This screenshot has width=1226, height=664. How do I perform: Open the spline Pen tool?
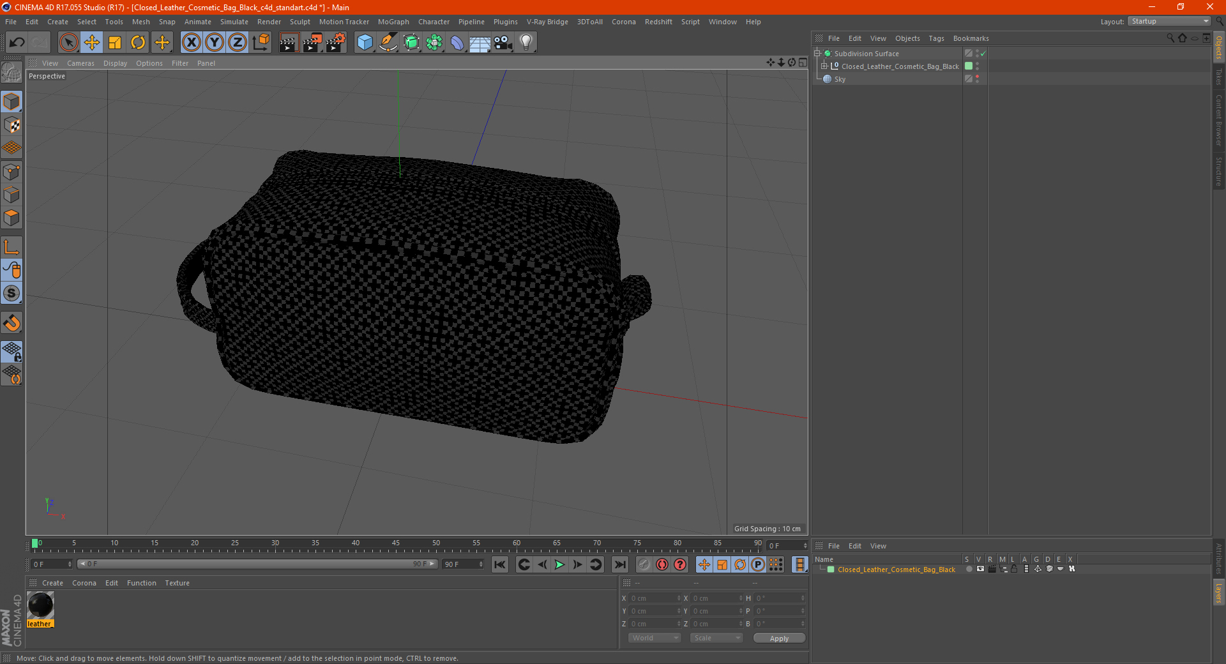[x=388, y=43]
